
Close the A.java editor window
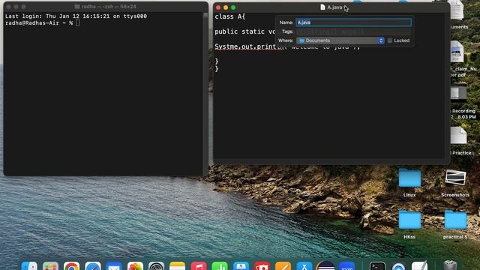[218, 7]
